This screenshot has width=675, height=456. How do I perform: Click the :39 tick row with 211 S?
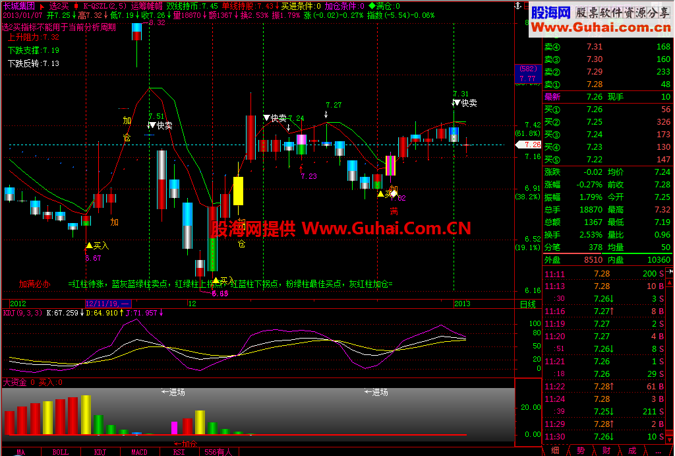click(x=604, y=412)
